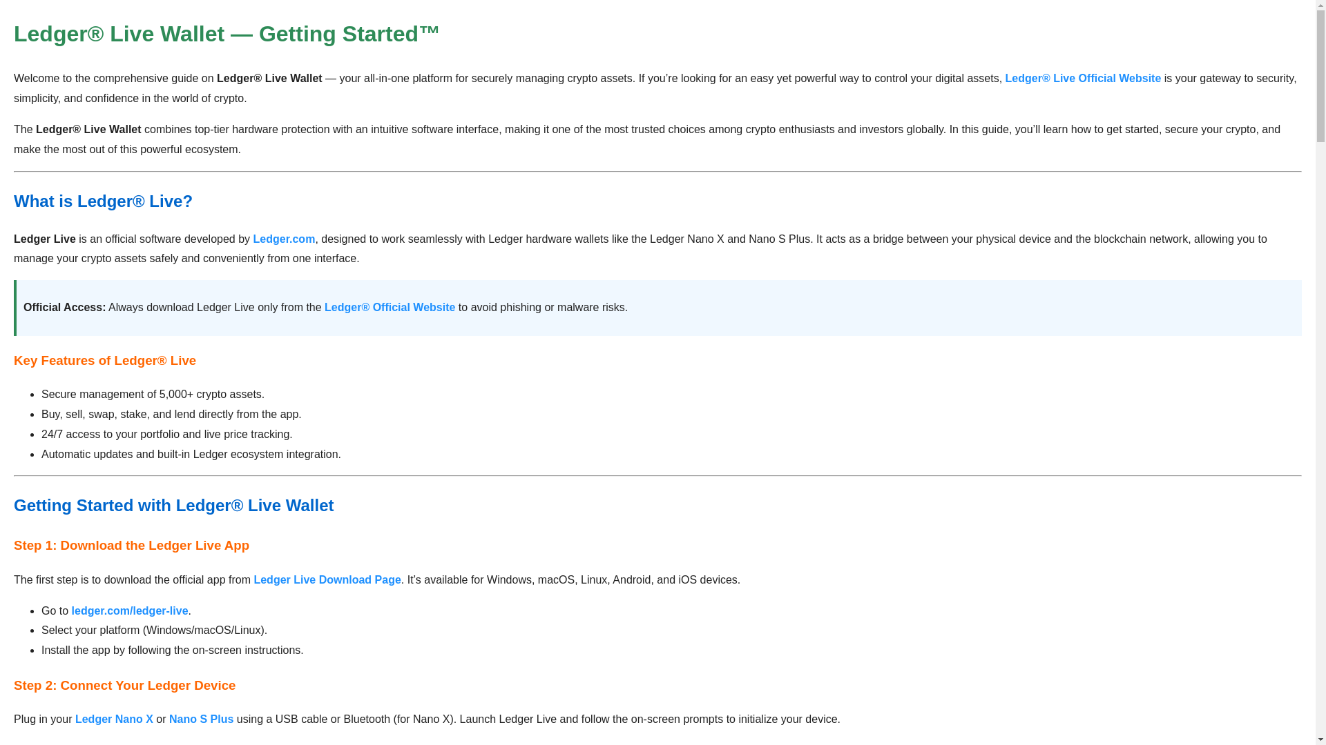
Task: Open the Ledger Nano X link
Action: pos(114,719)
